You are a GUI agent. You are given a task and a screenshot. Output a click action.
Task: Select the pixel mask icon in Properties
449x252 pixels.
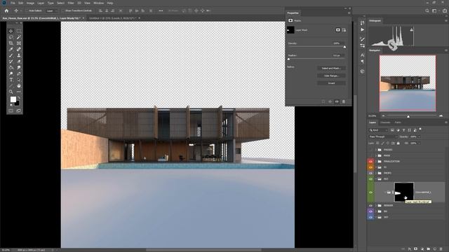338,30
